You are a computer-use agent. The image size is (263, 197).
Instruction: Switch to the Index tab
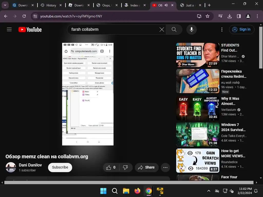(x=134, y=5)
